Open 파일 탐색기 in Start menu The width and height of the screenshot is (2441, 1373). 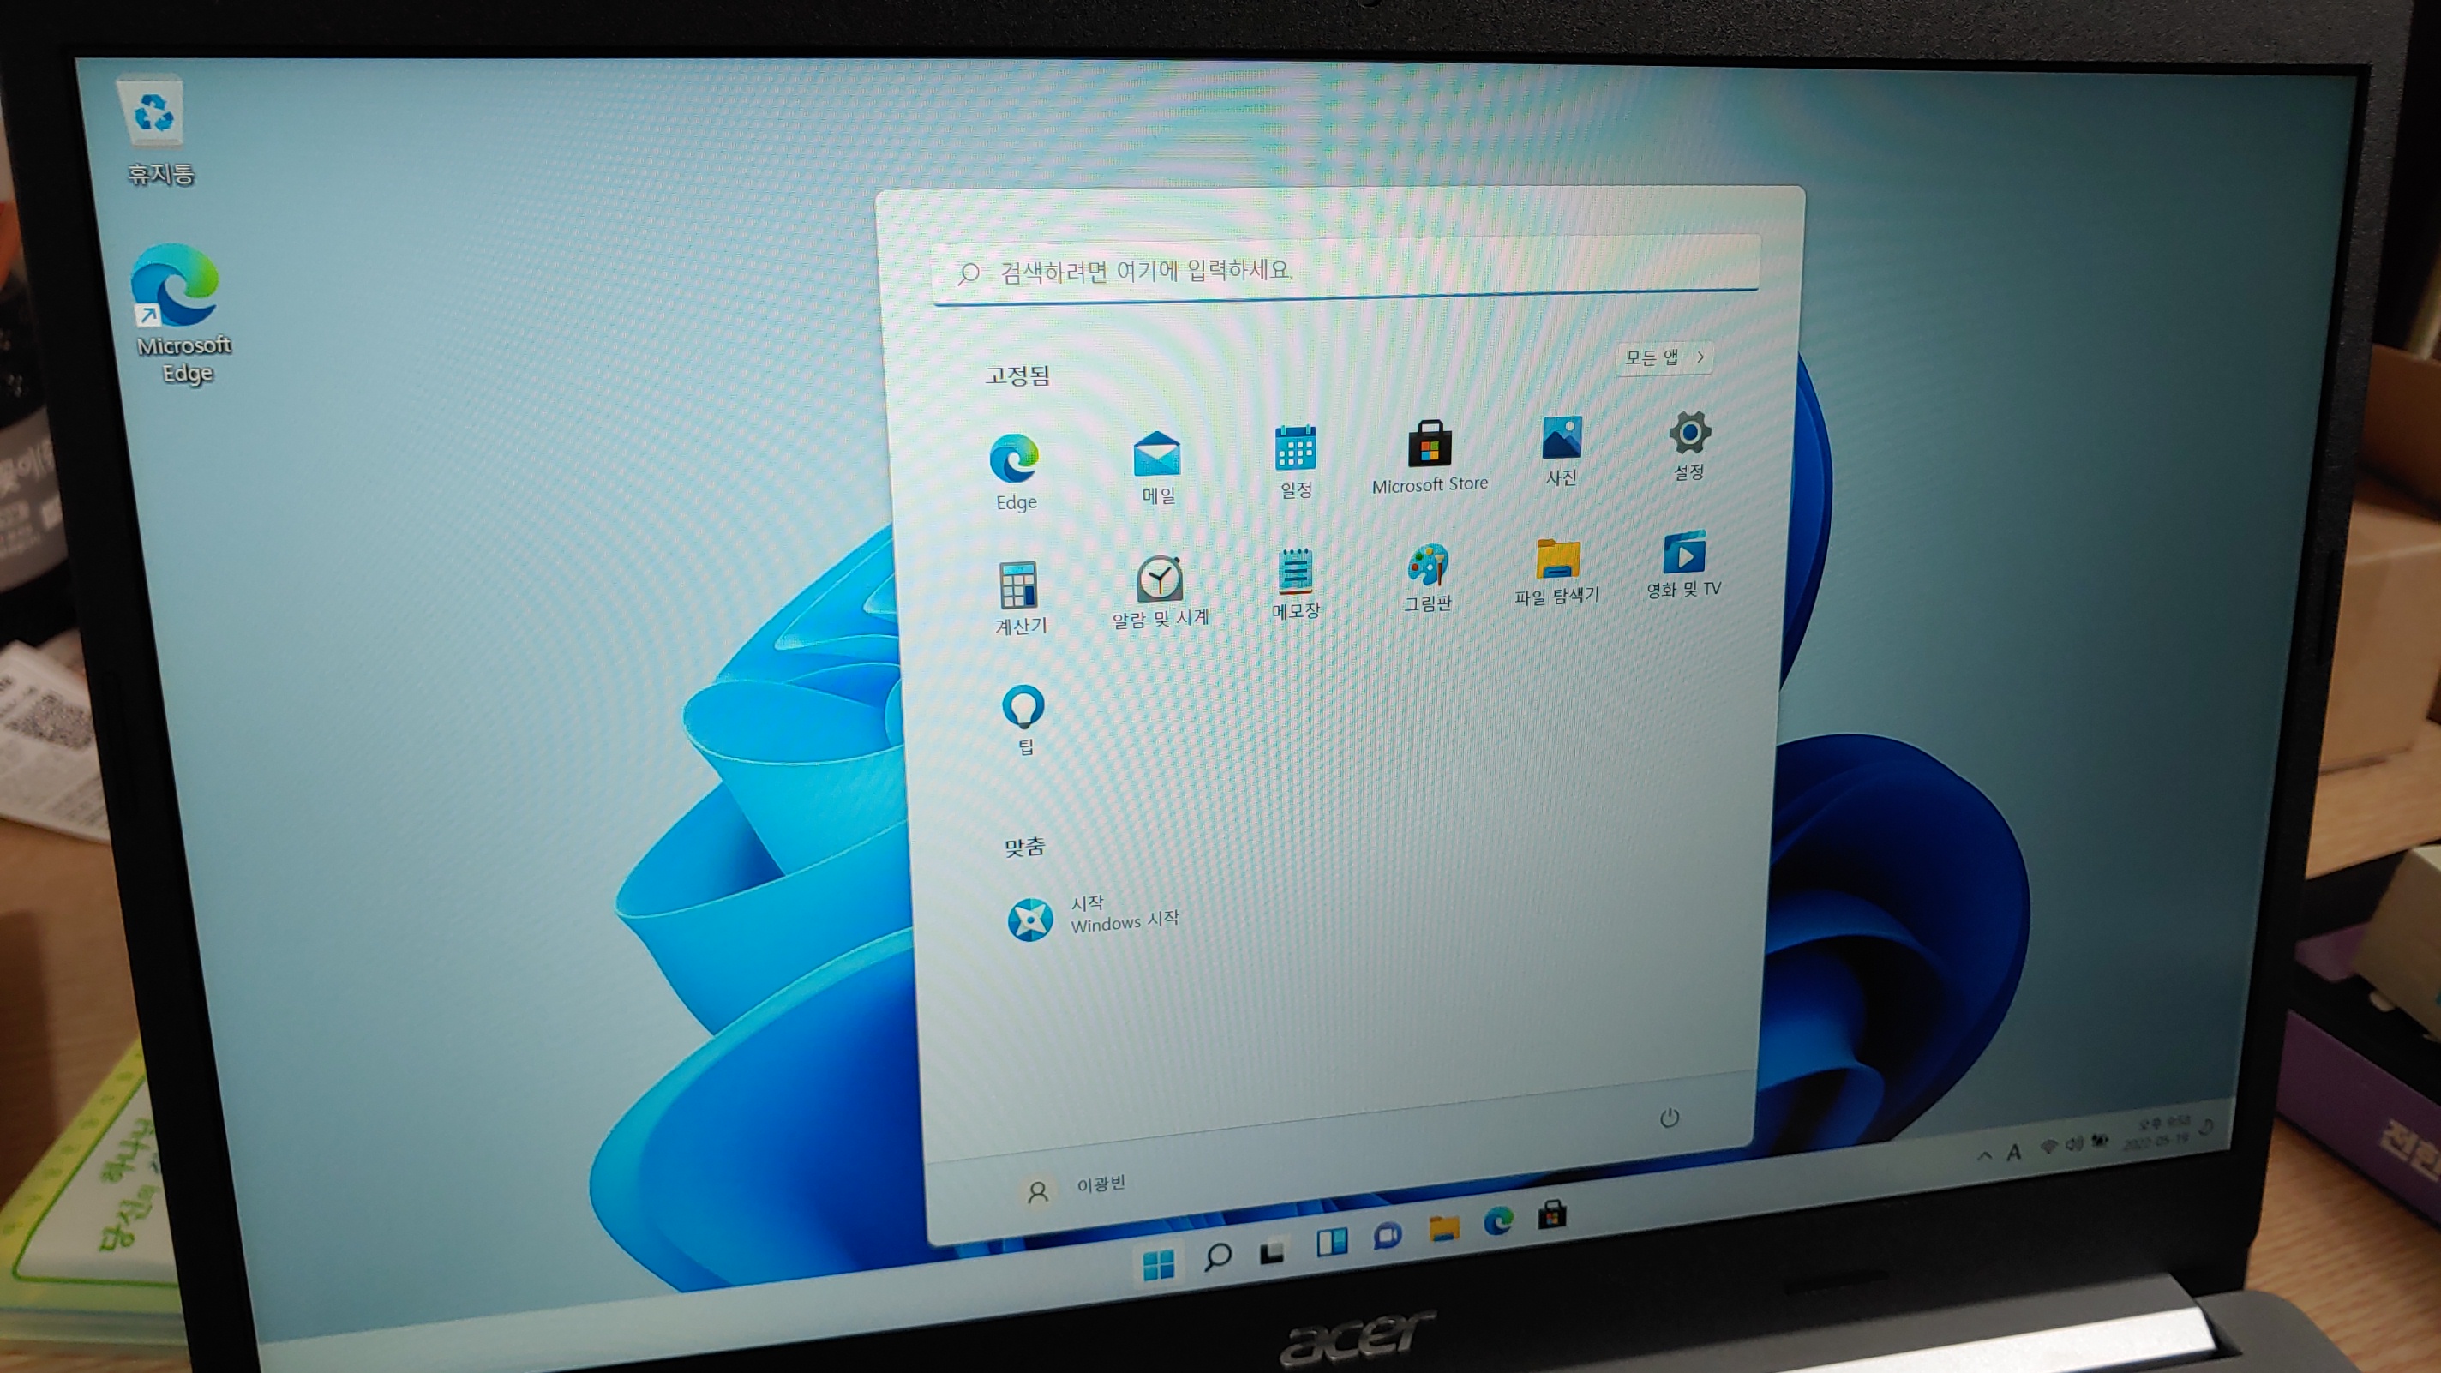(1556, 572)
